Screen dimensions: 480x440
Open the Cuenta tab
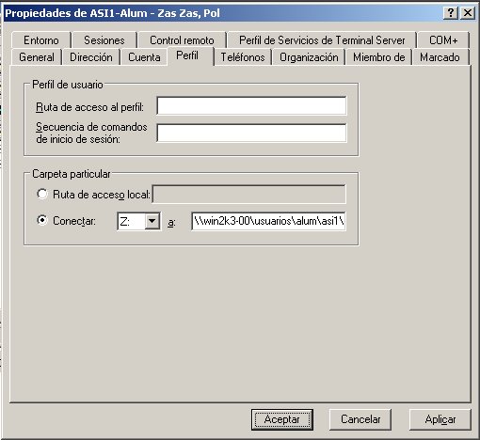(x=144, y=57)
